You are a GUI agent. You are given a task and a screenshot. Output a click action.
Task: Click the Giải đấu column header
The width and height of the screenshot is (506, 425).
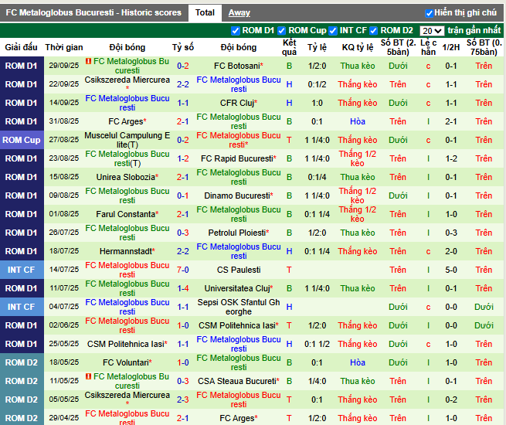(x=21, y=47)
